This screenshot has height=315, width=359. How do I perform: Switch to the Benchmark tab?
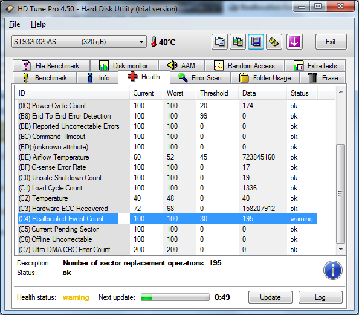tap(45, 78)
